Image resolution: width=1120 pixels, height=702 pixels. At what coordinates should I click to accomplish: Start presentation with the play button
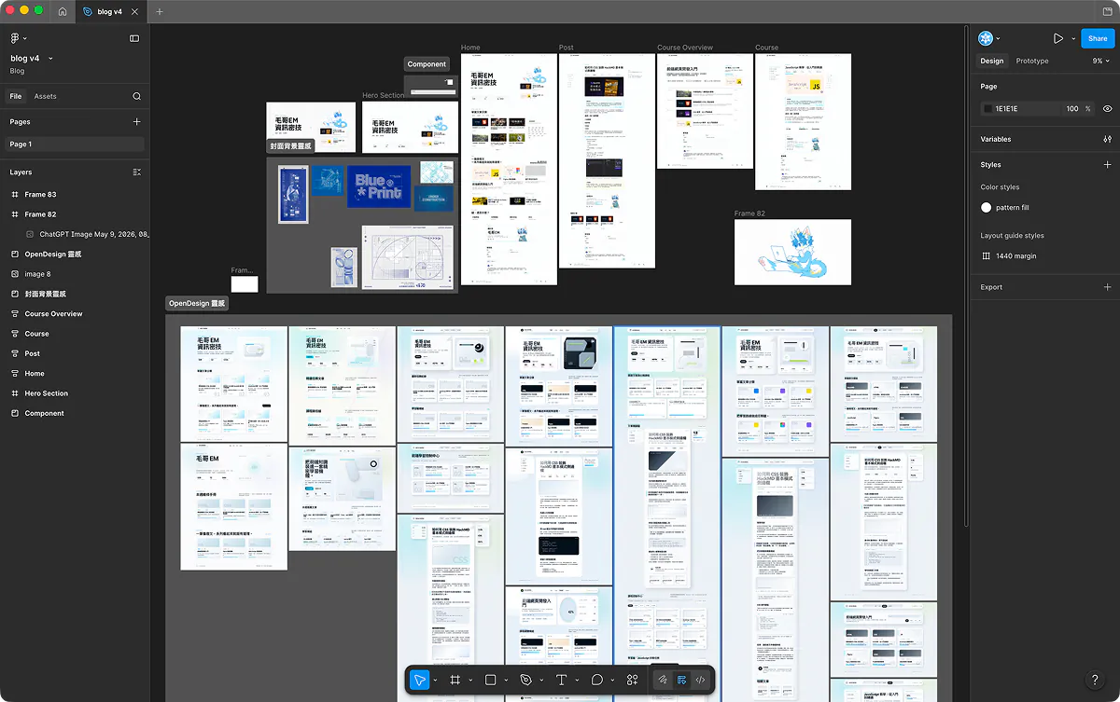click(1057, 38)
